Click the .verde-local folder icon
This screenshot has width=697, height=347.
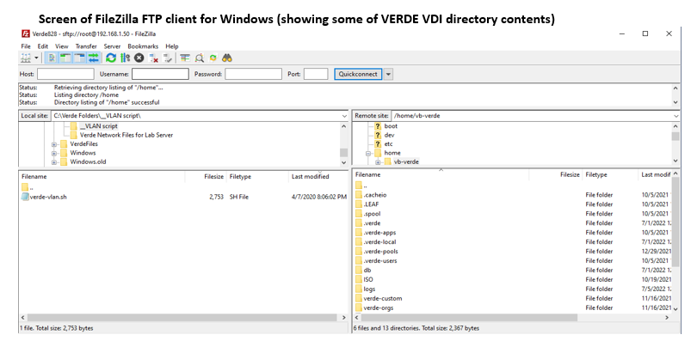coord(359,242)
